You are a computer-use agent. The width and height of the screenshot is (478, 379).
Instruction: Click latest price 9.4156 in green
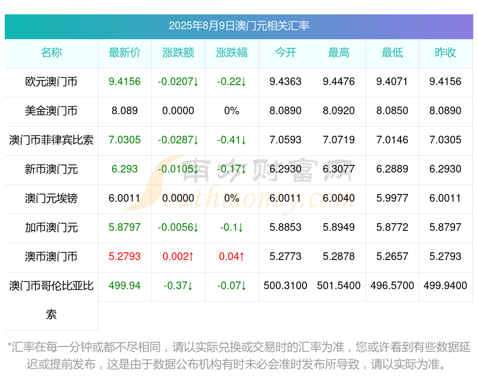point(125,81)
